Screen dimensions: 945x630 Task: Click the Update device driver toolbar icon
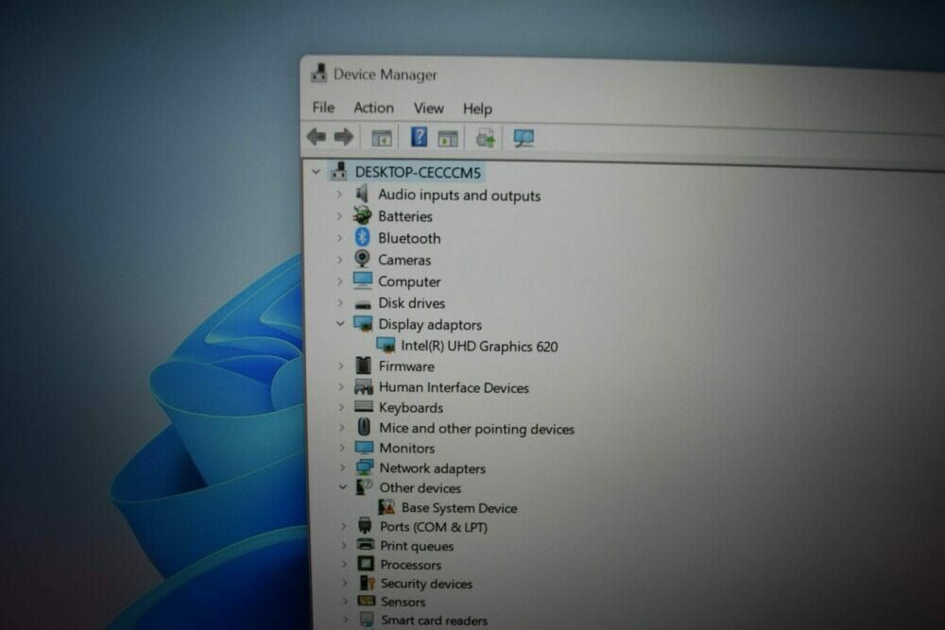point(485,139)
